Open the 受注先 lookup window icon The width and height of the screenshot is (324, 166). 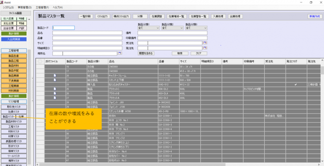205,43
